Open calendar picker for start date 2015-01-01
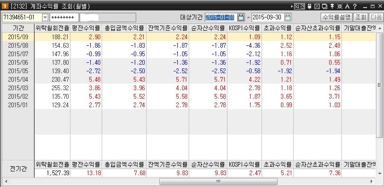The image size is (384, 187). [x=241, y=17]
